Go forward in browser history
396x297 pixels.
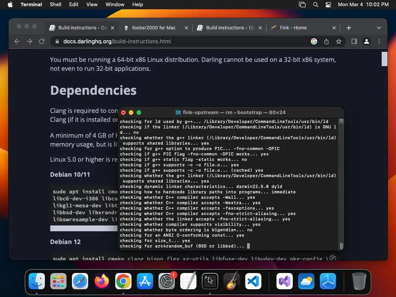pyautogui.click(x=29, y=41)
